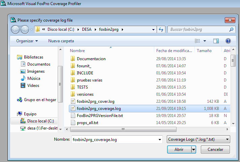This screenshot has height=162, width=240.
Task: Expand arrow after Disco local (C:) breadcrumb
Action: coord(78,29)
